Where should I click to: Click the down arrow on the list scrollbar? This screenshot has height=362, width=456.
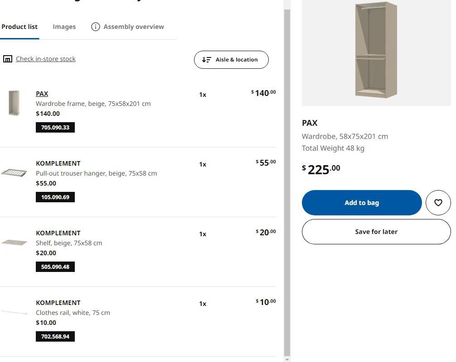(287, 358)
